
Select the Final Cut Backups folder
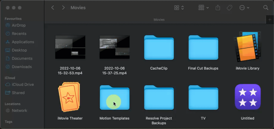click(x=203, y=47)
